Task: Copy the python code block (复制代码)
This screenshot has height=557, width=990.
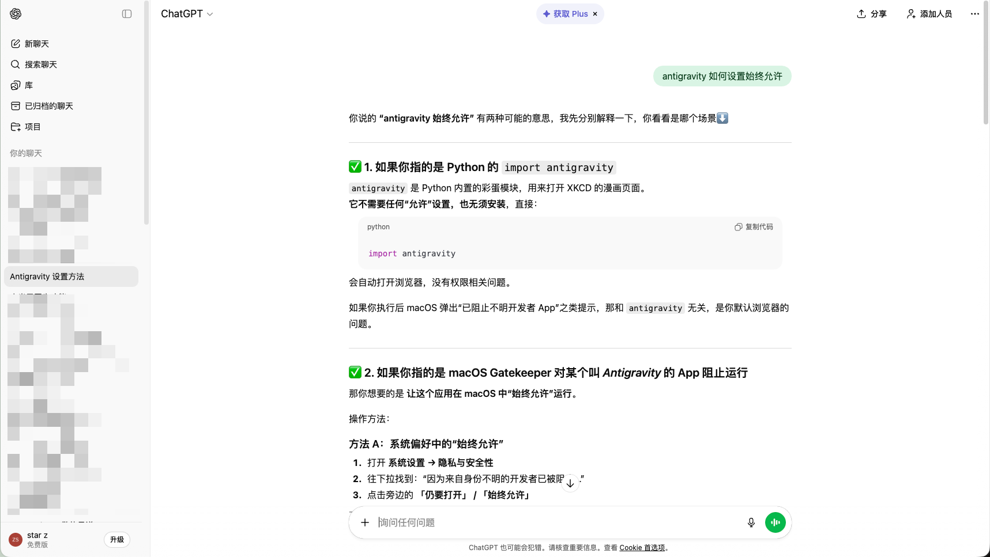Action: pos(754,227)
